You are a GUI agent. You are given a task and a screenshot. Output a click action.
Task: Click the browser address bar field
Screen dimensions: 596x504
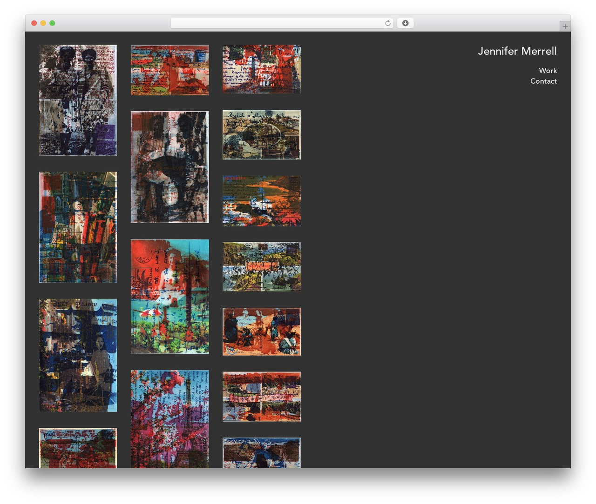pos(282,23)
